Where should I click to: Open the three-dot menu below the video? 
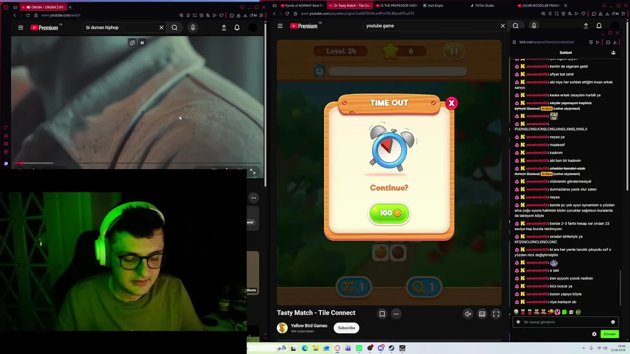click(x=253, y=198)
